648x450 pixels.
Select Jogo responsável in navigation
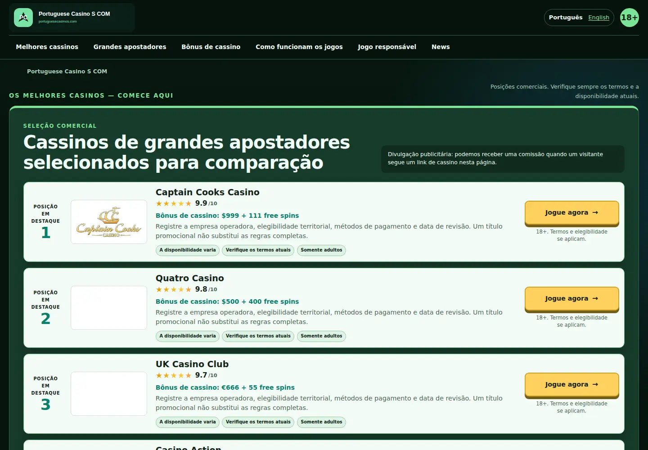387,47
